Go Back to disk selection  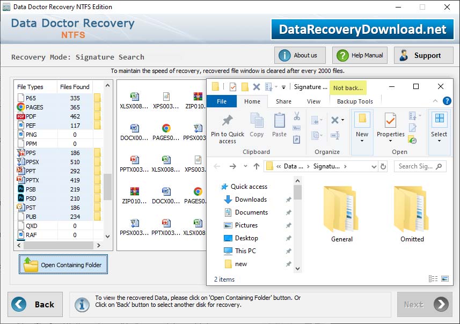(x=35, y=304)
